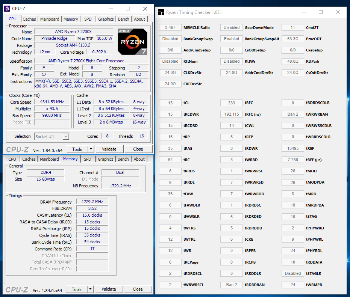Click Validate in the lower CPU-Z window
Viewport: 350px width, 297px height.
109,289
